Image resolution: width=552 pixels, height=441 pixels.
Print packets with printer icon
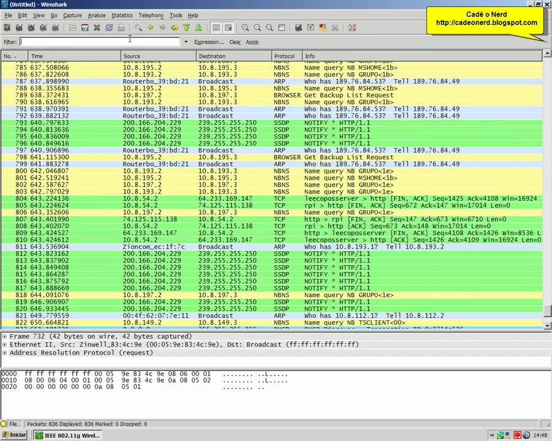[121, 28]
